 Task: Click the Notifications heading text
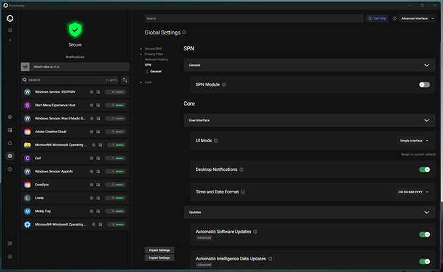click(x=75, y=57)
